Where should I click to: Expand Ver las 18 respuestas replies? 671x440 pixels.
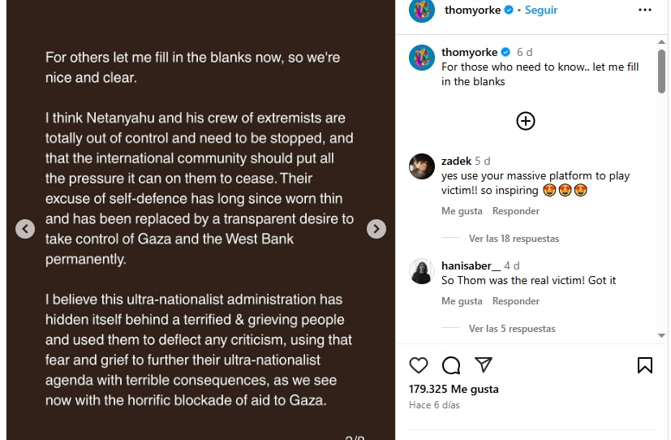tap(514, 239)
